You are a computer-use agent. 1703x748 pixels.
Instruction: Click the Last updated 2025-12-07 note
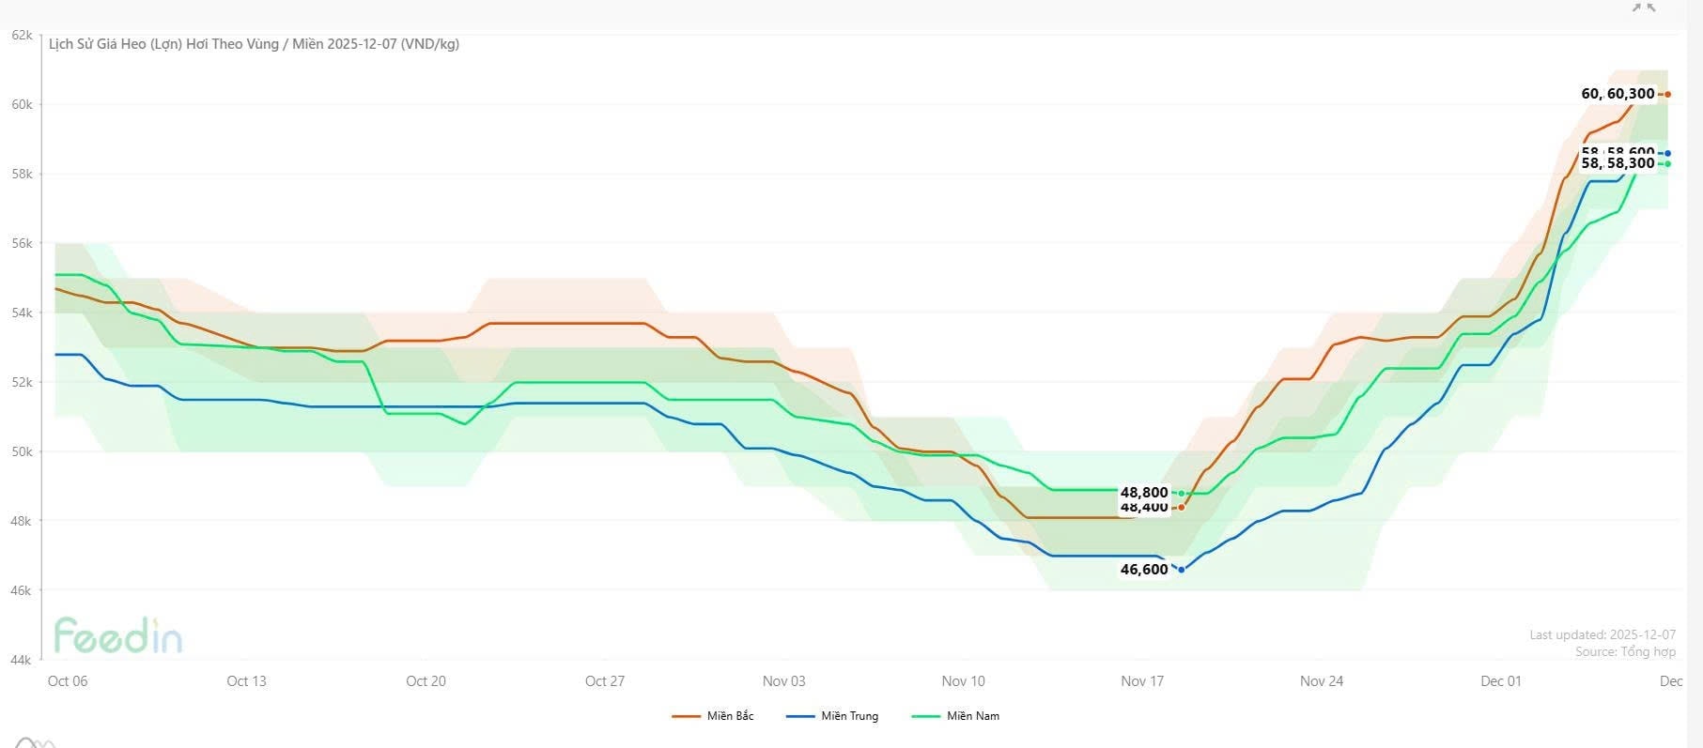click(1602, 634)
